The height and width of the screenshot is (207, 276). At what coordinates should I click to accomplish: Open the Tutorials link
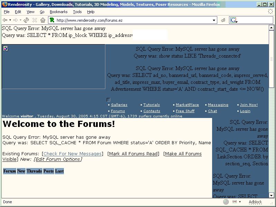[152, 105]
